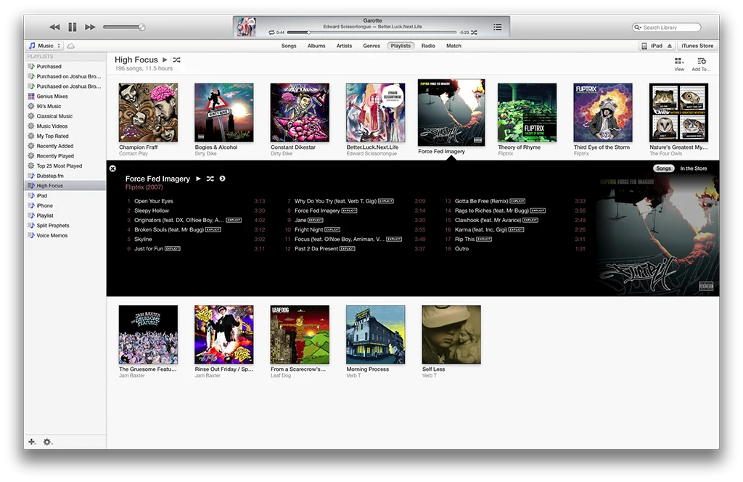The image size is (743, 482).
Task: Click the song playback progress bar
Action: click(372, 32)
